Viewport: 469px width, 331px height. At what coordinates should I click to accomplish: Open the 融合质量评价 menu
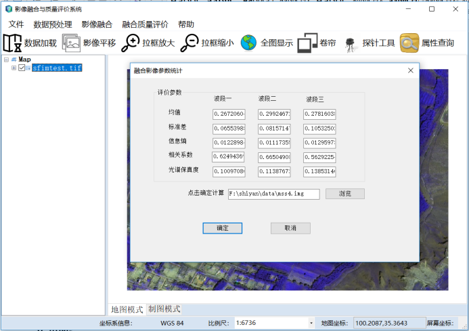145,24
